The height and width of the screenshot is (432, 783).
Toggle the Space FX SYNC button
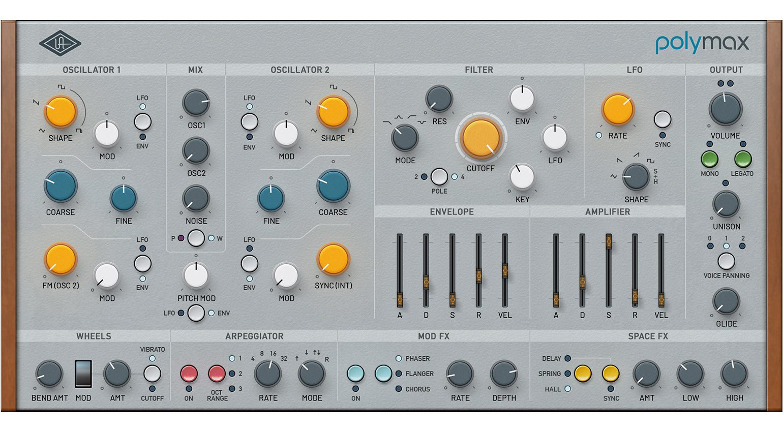tap(611, 374)
